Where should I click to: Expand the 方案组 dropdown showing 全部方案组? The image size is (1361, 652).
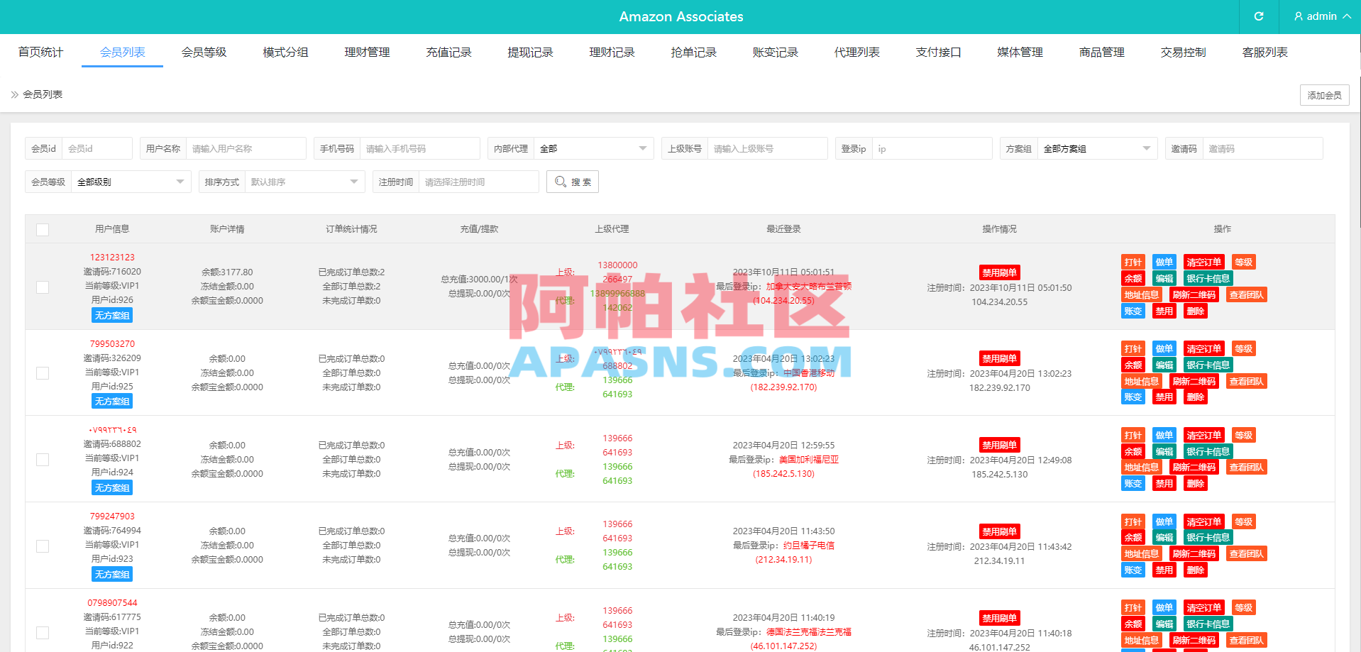click(x=1096, y=148)
